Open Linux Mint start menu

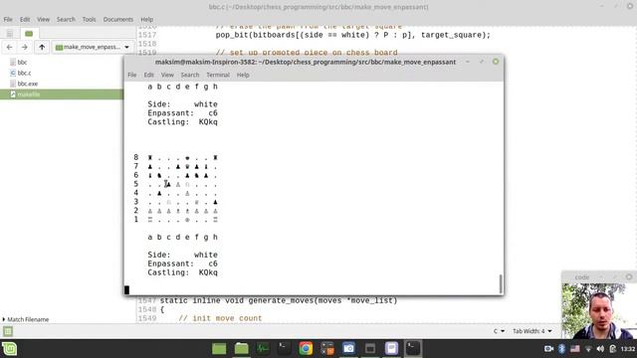tap(9, 349)
